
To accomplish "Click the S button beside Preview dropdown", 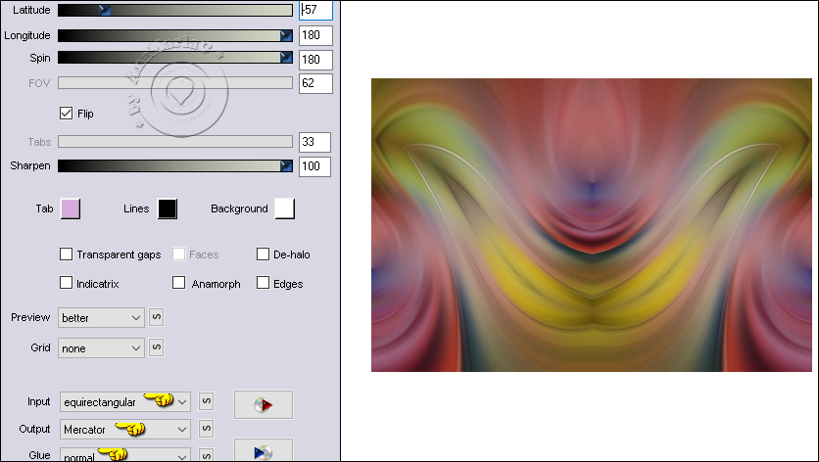I will coord(156,317).
